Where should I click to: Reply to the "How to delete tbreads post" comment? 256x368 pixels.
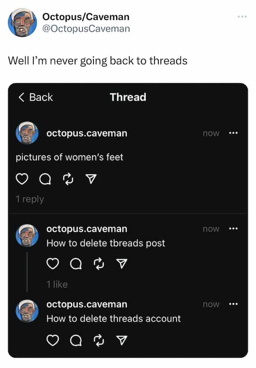(x=75, y=265)
